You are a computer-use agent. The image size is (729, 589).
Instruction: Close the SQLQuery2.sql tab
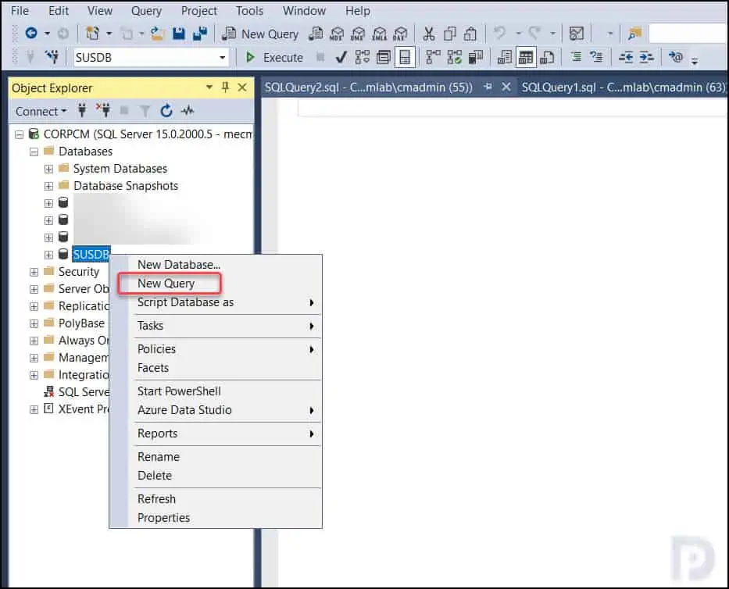(x=506, y=87)
